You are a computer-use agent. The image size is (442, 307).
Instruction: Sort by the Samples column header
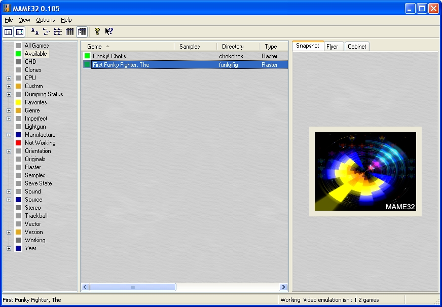click(196, 47)
